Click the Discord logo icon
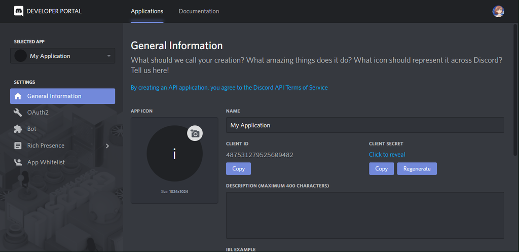 click(x=19, y=11)
